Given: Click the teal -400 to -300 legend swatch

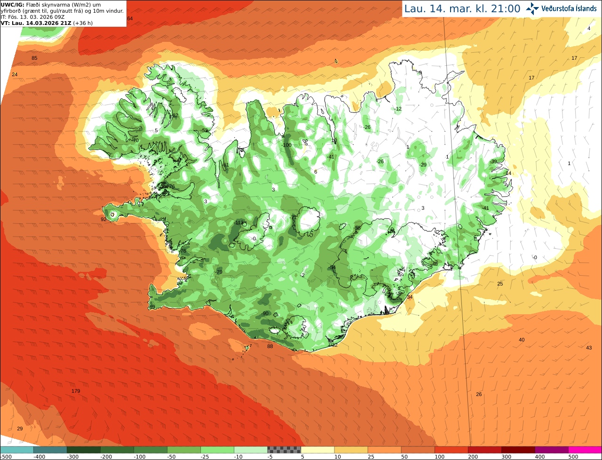Looking at the screenshot, I should coord(50,450).
